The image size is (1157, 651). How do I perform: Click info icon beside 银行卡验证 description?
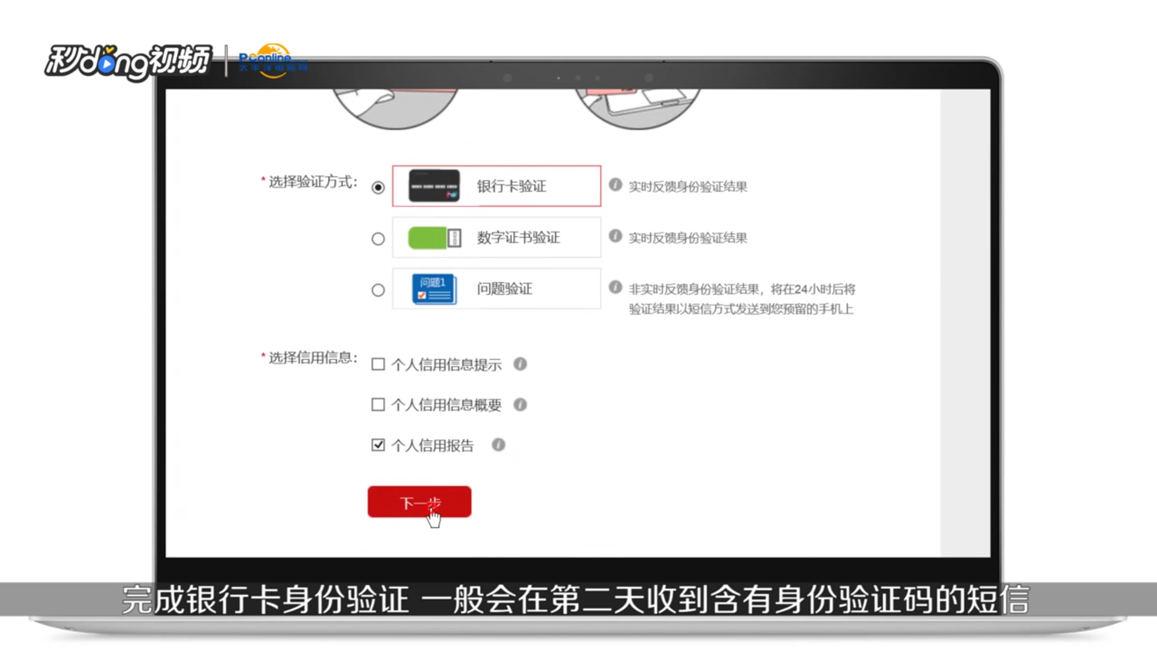[x=615, y=184]
